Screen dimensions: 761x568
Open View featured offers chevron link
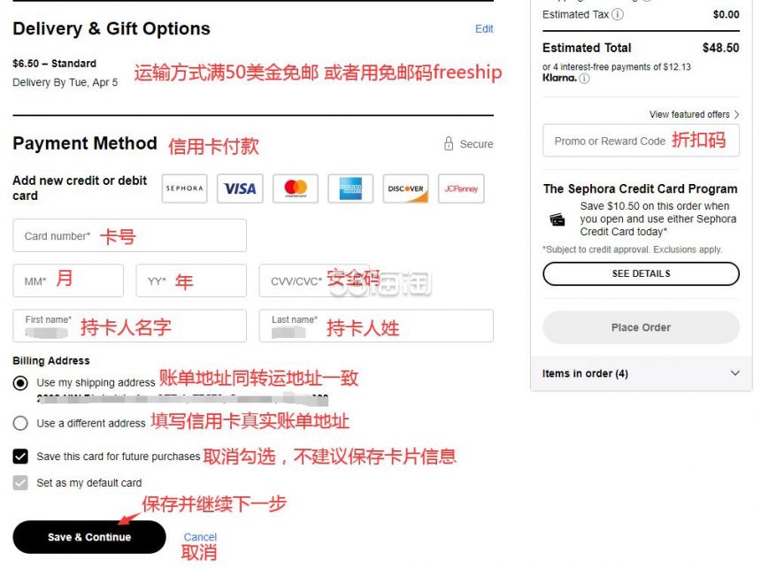point(694,114)
